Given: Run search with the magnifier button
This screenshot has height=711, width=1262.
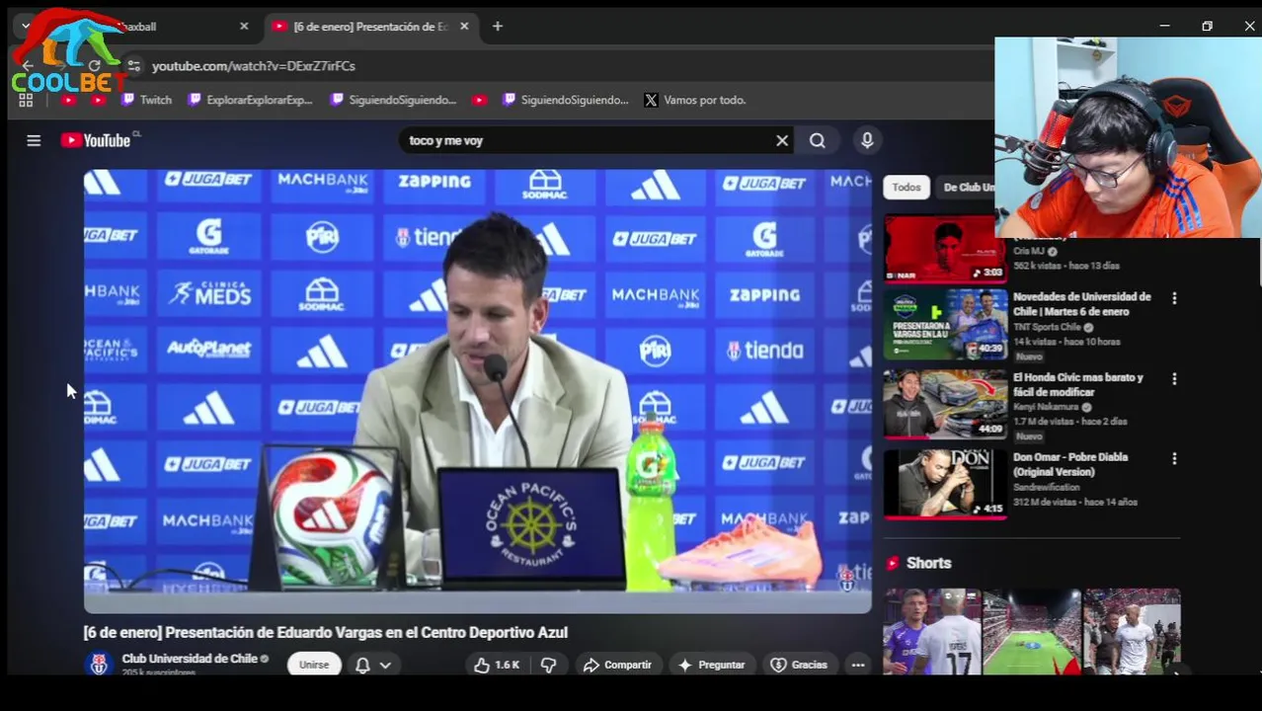Looking at the screenshot, I should coord(818,140).
